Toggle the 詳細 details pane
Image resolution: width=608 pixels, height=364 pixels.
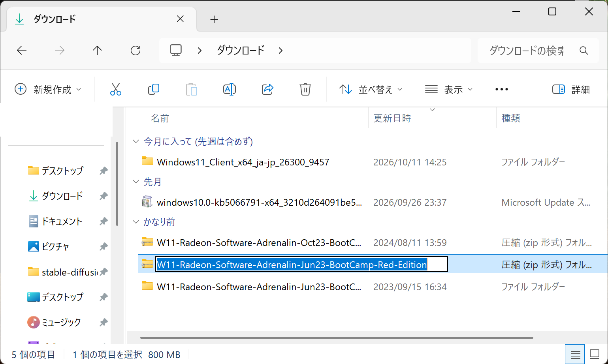571,90
